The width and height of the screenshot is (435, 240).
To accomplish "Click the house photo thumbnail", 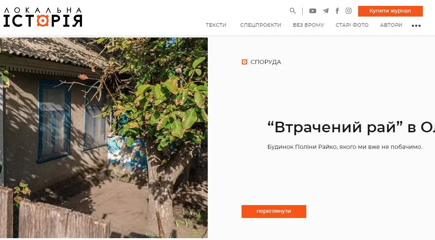I will 104,138.
